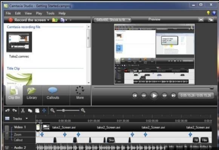Expand the Tracks dropdown menu
This screenshot has height=150, width=219.
tap(26, 119)
